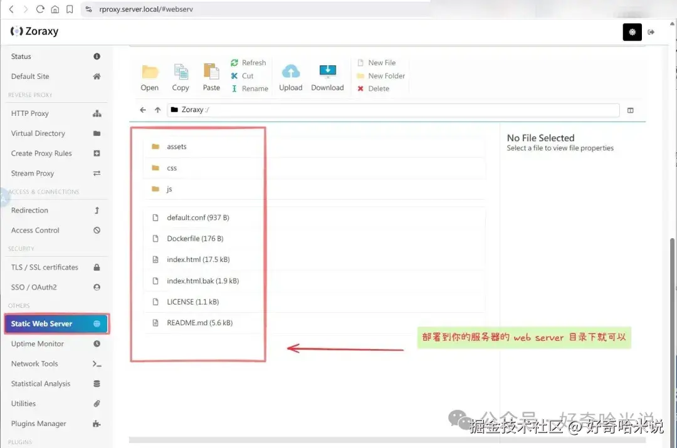Select the assets folder
The width and height of the screenshot is (677, 448).
tap(314, 147)
